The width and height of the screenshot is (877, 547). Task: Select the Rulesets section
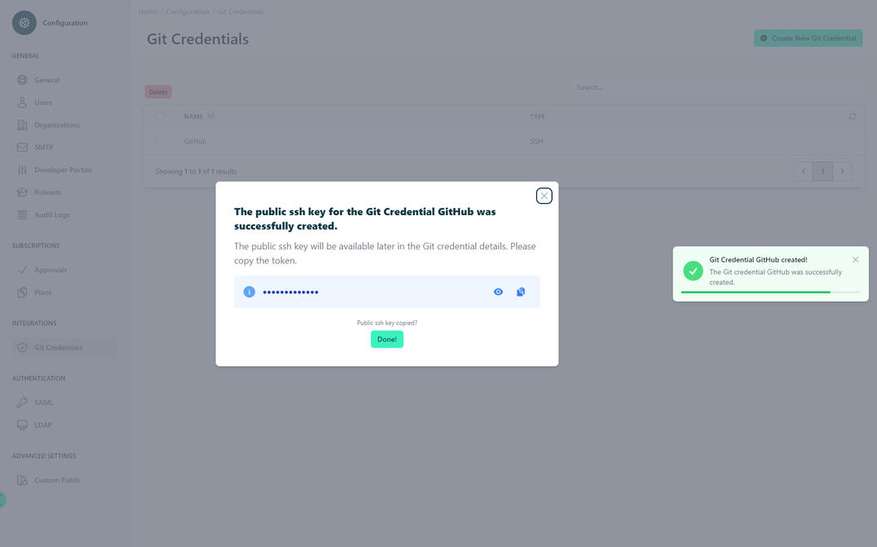coord(23,192)
